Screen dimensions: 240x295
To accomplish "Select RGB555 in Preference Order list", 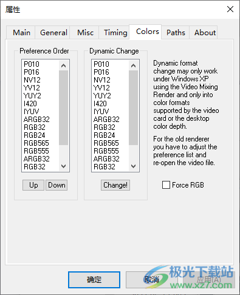I will tap(40, 151).
